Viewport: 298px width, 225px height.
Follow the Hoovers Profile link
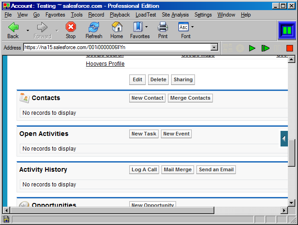coord(105,64)
